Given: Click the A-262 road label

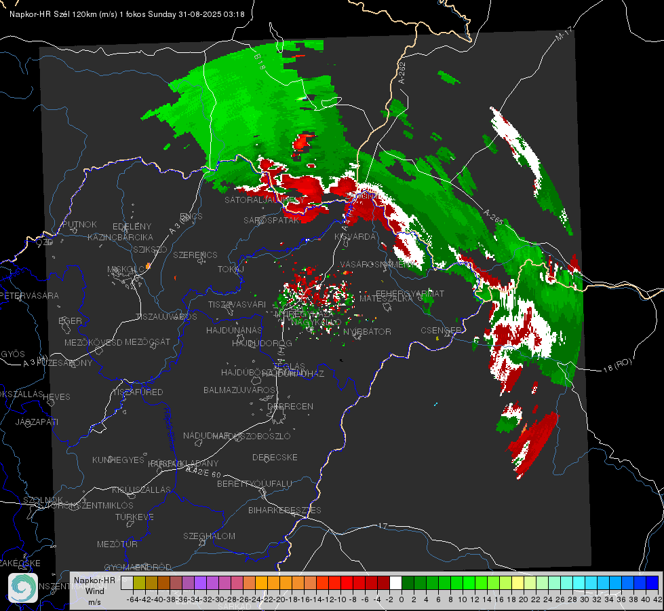Looking at the screenshot, I should [402, 73].
